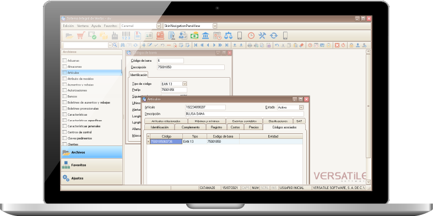Viewport: 433px width, 216px height.
Task: Expand the Tipo de código EAN 13 dropdown
Action: click(185, 83)
